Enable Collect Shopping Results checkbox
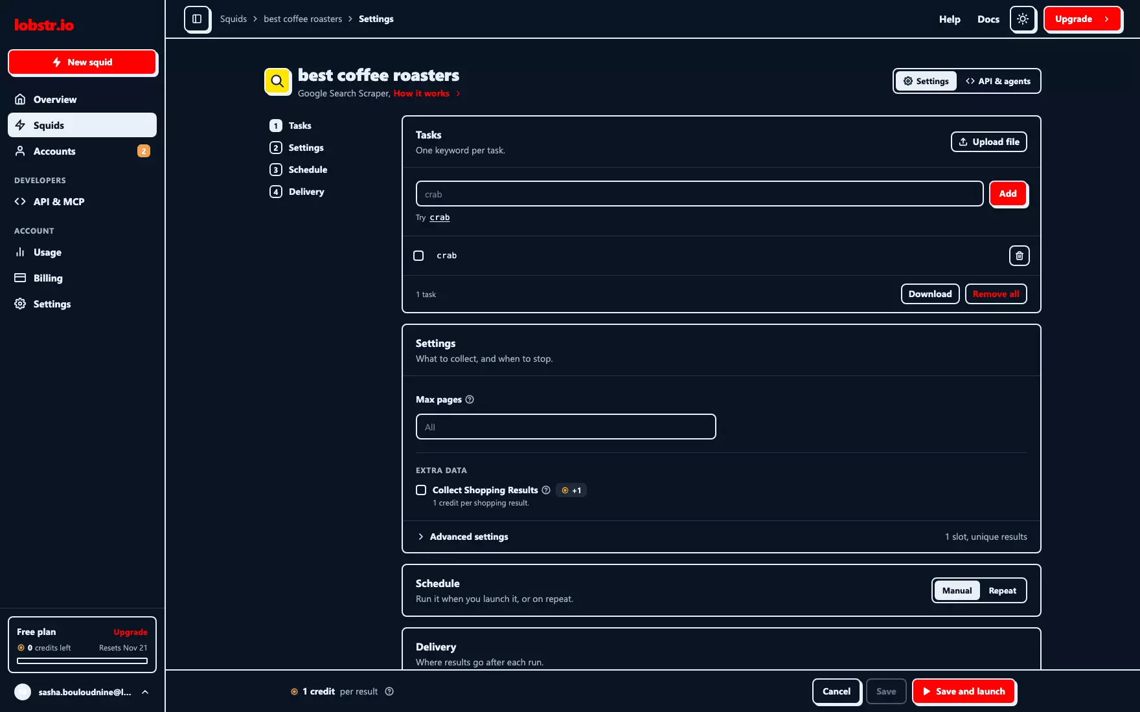The image size is (1140, 712). 421,490
